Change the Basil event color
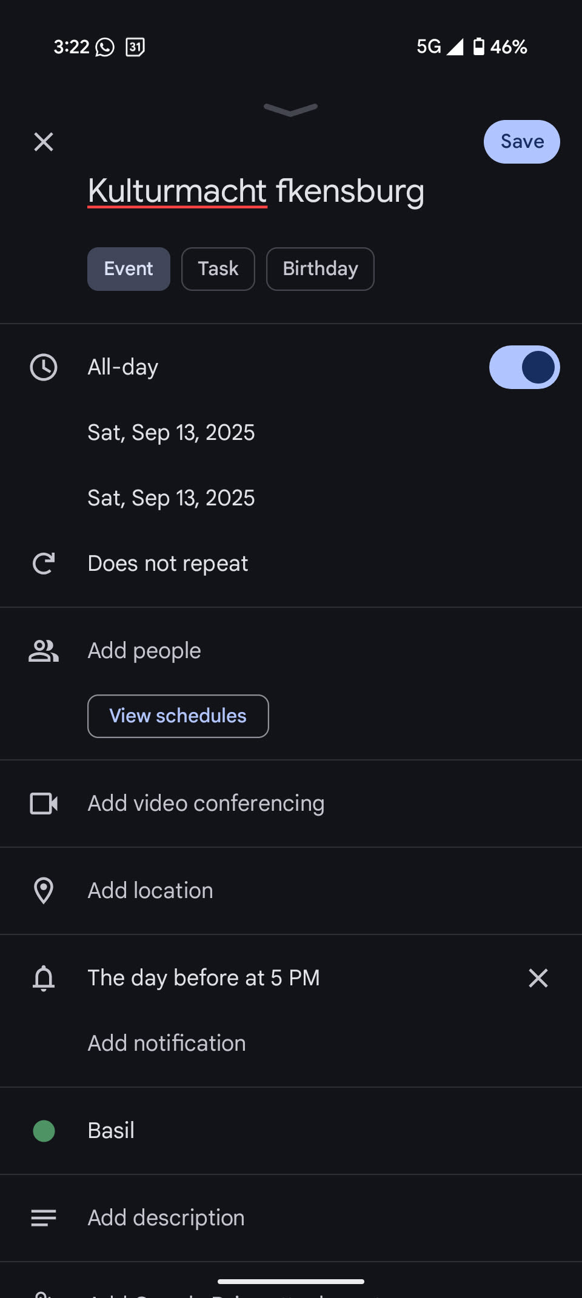The image size is (582, 1298). coord(111,1131)
